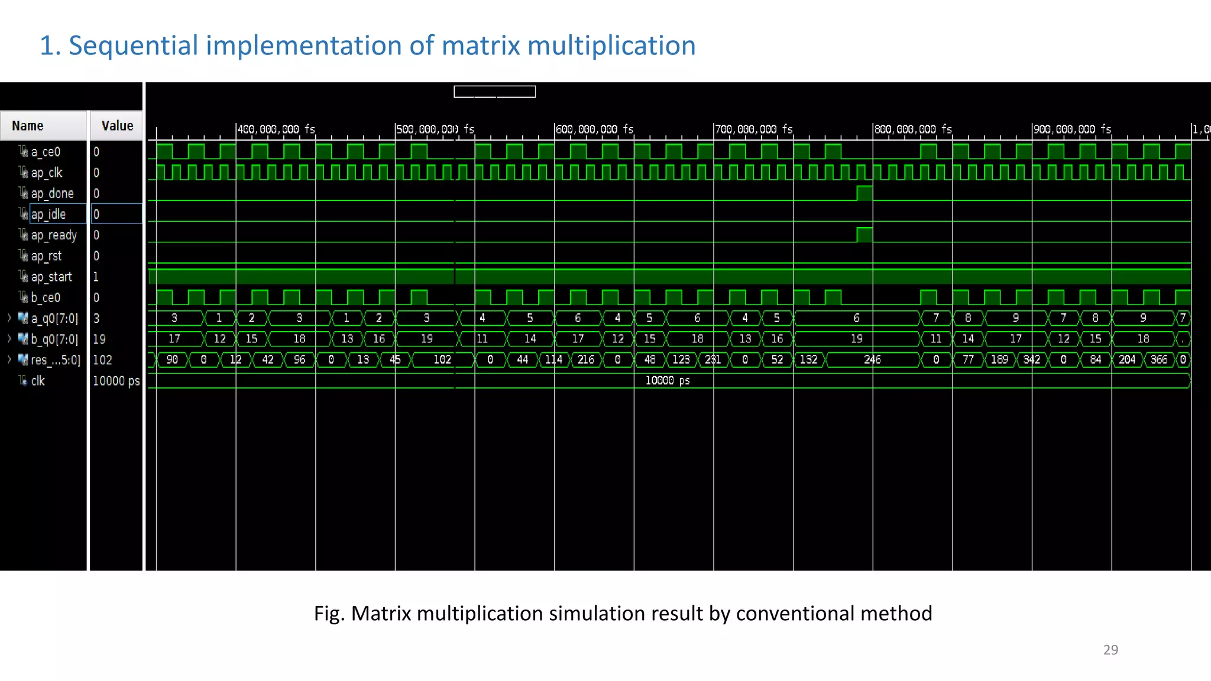Select the a_ce0 signal name

(x=46, y=152)
